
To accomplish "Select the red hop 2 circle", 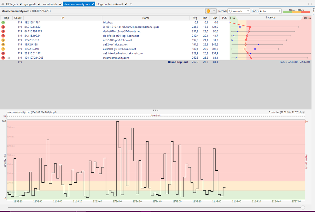I will pos(3,27).
